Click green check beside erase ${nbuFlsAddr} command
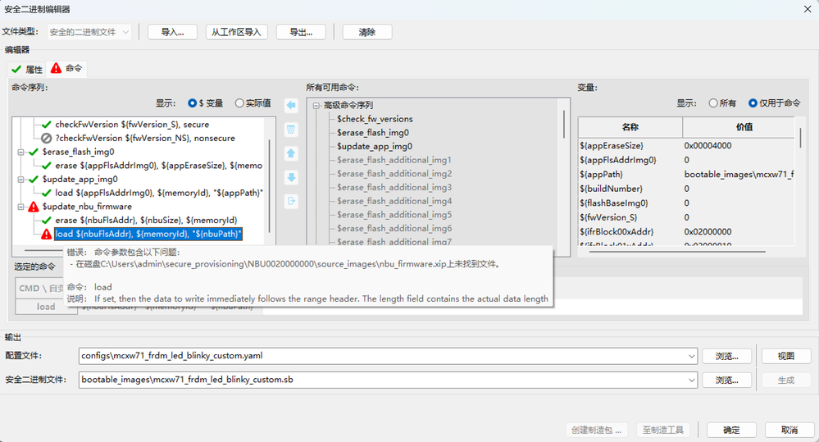Image resolution: width=819 pixels, height=442 pixels. [47, 220]
